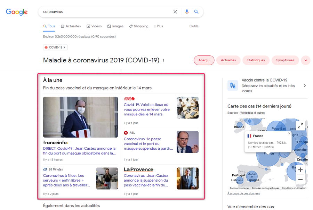Clear the search box with X
Image resolution: width=313 pixels, height=210 pixels.
pyautogui.click(x=175, y=12)
